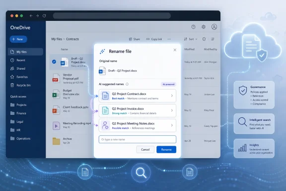The width and height of the screenshot is (286, 191).
Task: Open My files in sidebar
Action: 25,52
